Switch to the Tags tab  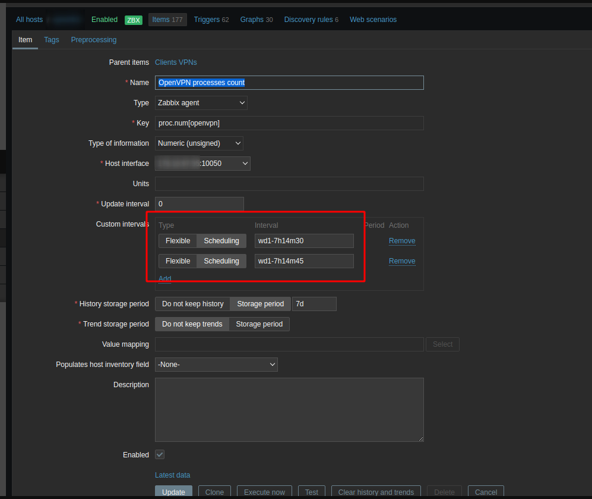tap(52, 40)
